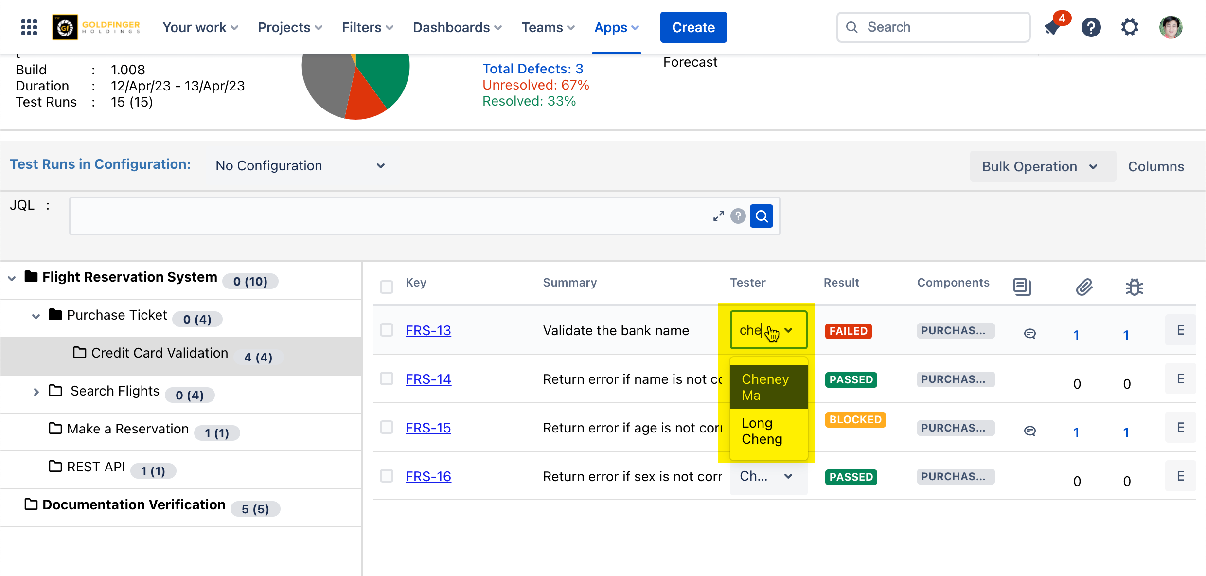Toggle the select-all header checkbox
Image resolution: width=1206 pixels, height=576 pixels.
(x=387, y=287)
